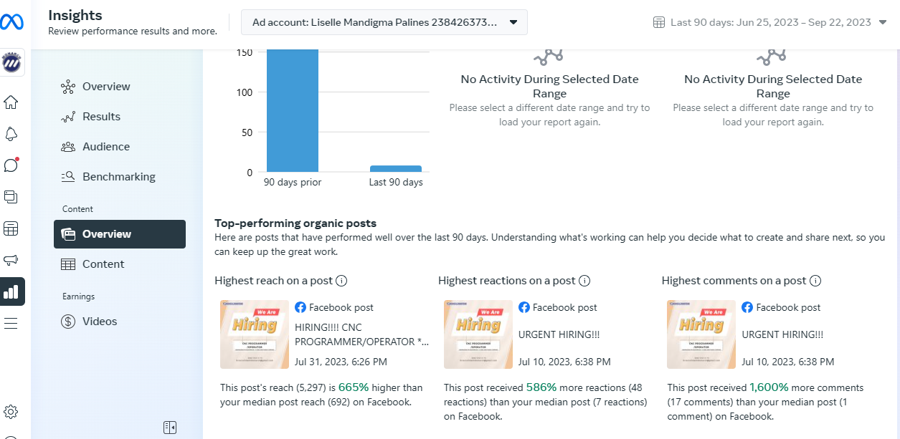
Task: Open Home from the left rail
Action: (11, 102)
